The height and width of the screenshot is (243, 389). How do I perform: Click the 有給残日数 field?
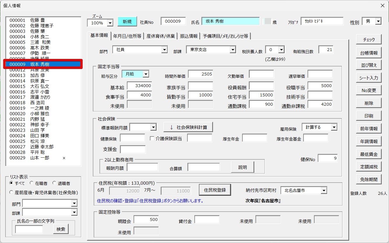[326, 50]
